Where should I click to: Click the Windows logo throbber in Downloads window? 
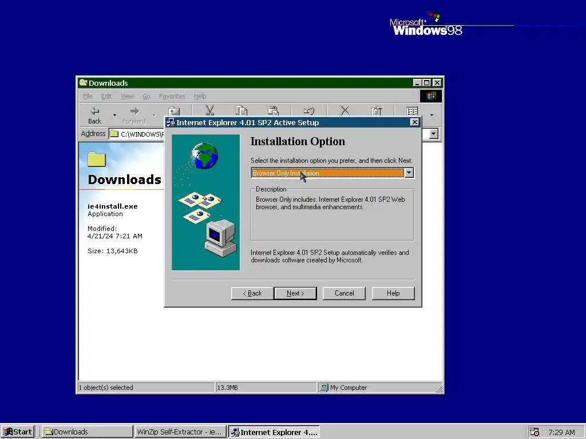[x=430, y=96]
